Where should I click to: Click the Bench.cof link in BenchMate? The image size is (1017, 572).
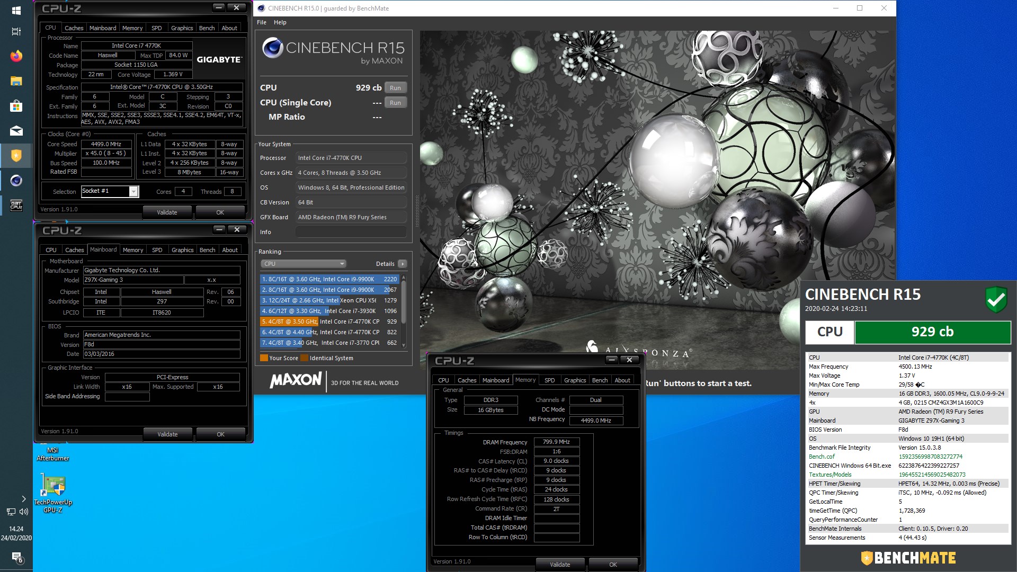click(x=822, y=457)
